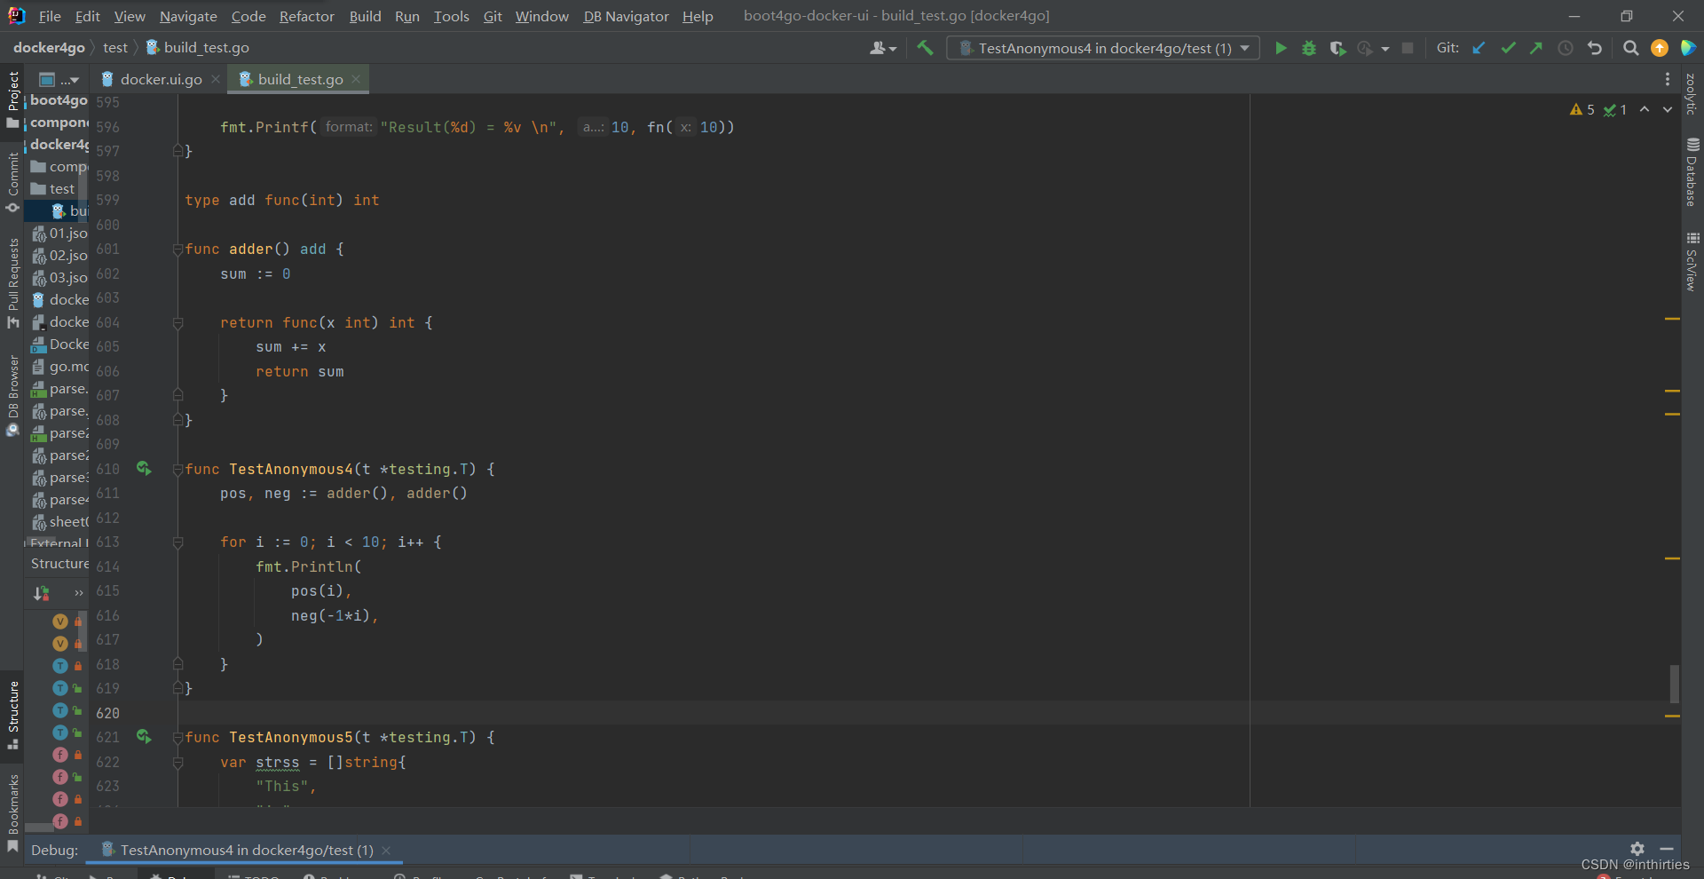Run the debugger with the bug icon
The height and width of the screenshot is (879, 1704).
coord(1309,48)
